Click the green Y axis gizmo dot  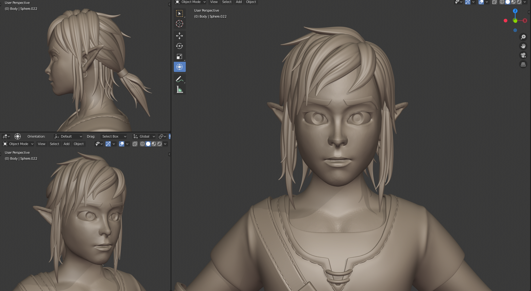(515, 21)
